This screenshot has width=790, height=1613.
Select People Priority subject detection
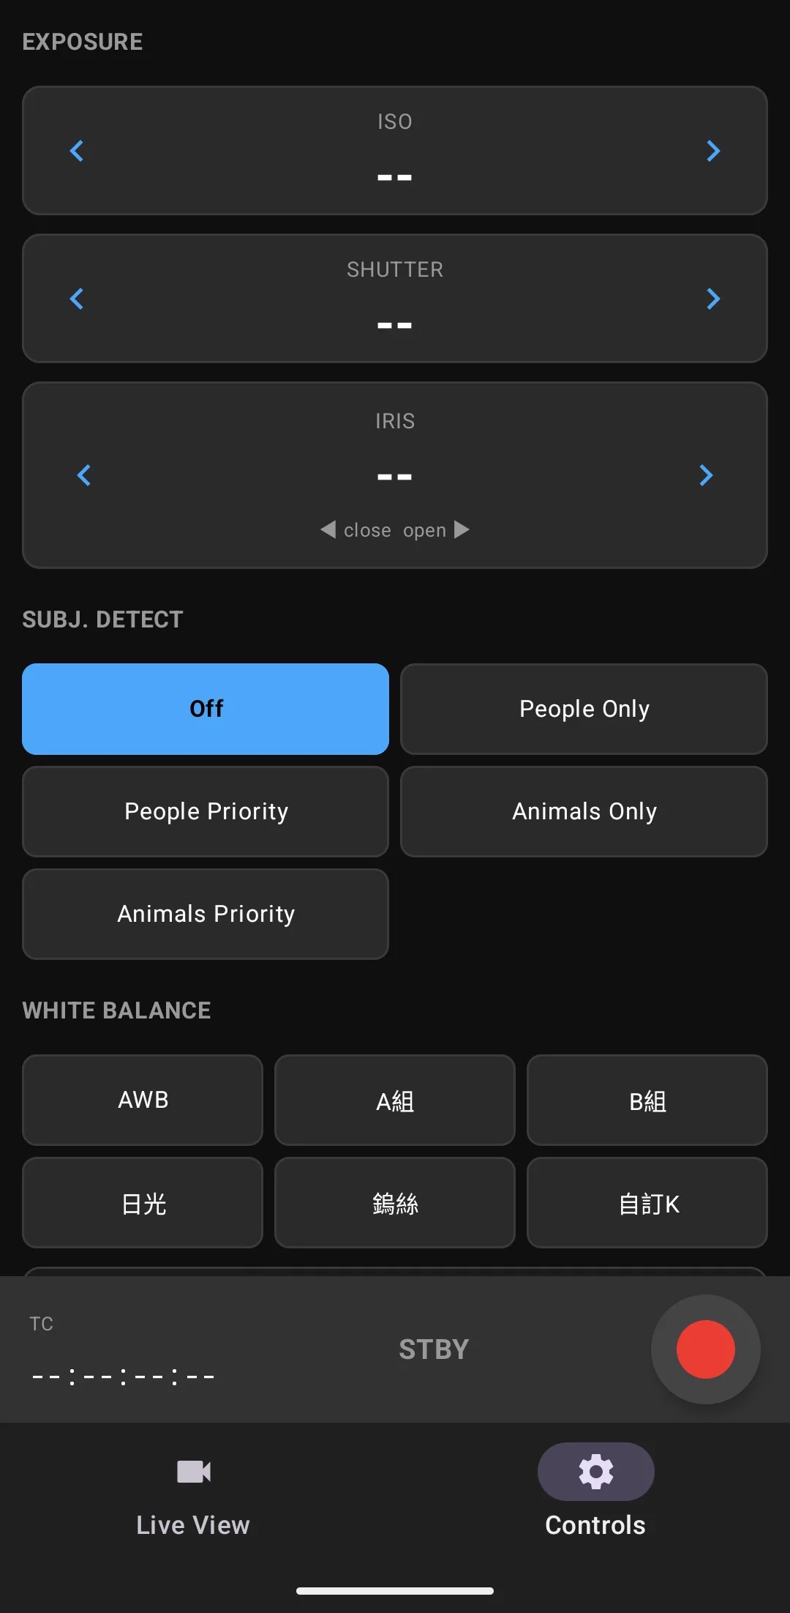206,811
